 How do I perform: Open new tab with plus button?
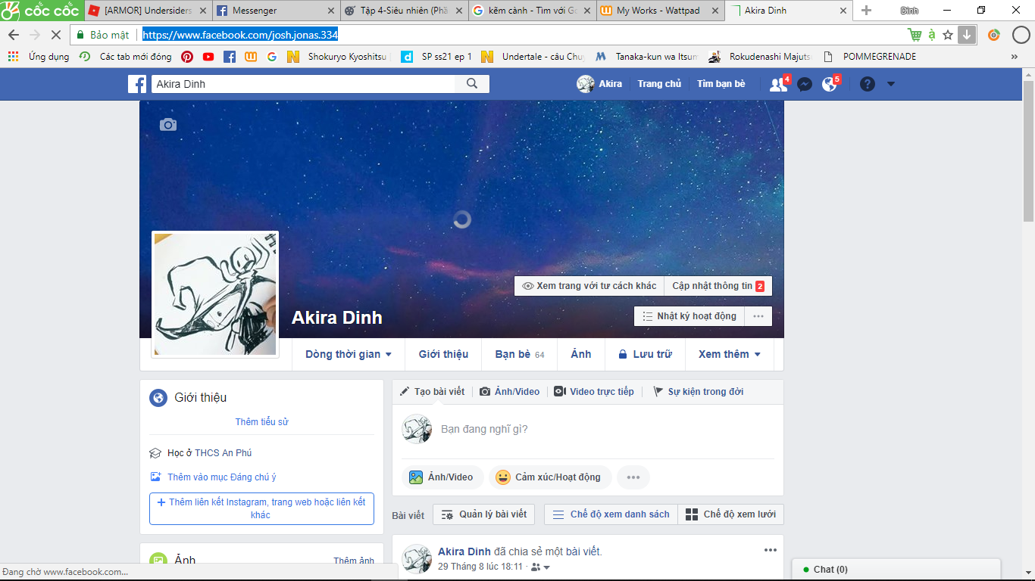867,11
